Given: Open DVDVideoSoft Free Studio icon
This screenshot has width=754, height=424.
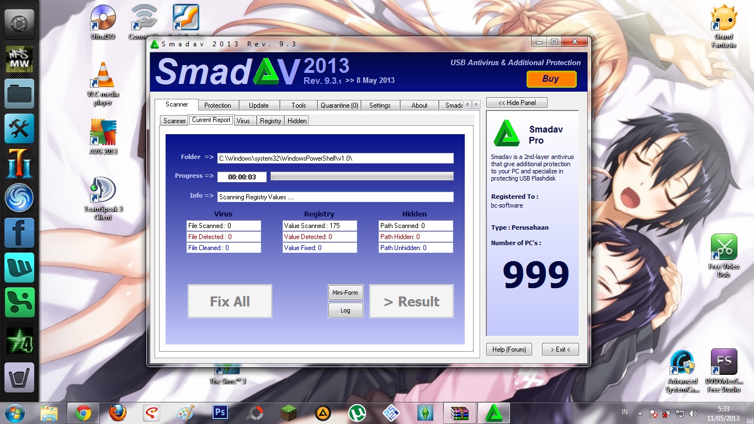Looking at the screenshot, I should [724, 371].
